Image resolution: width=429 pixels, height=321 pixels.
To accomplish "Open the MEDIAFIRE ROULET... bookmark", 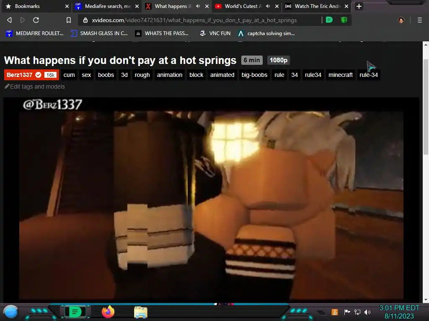I will pyautogui.click(x=34, y=33).
